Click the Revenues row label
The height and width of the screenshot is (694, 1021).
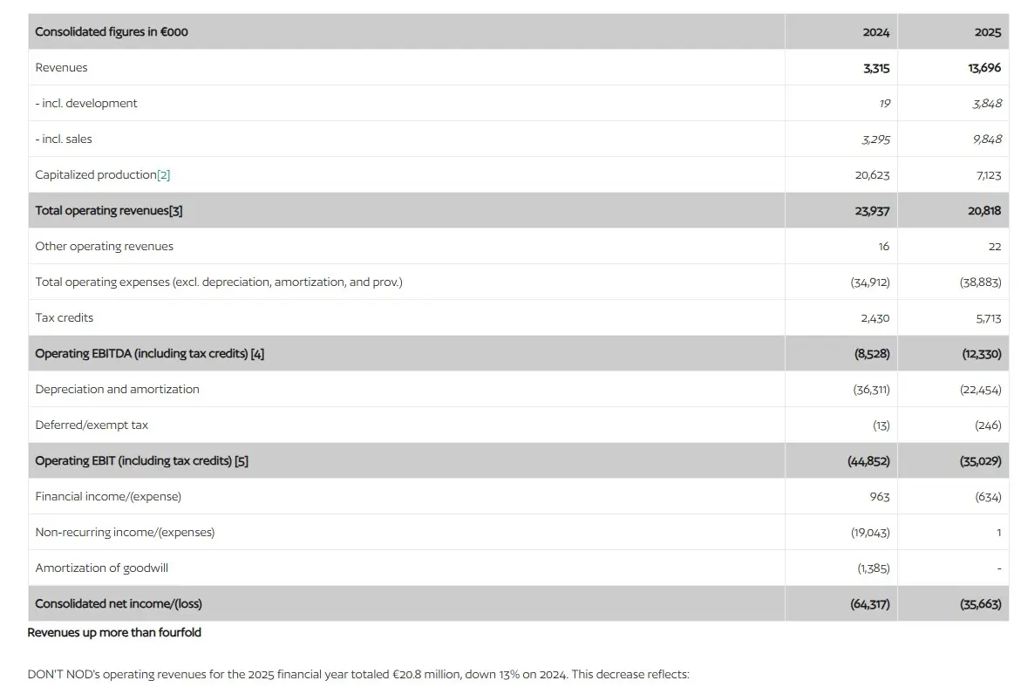click(61, 68)
